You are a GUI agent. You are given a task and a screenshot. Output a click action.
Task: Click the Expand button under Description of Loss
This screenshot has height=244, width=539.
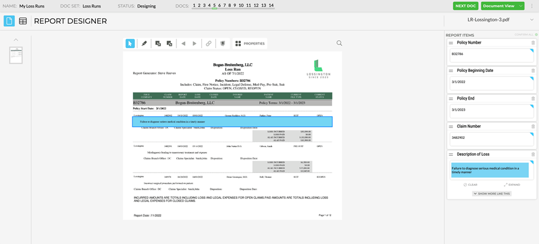click(511, 185)
